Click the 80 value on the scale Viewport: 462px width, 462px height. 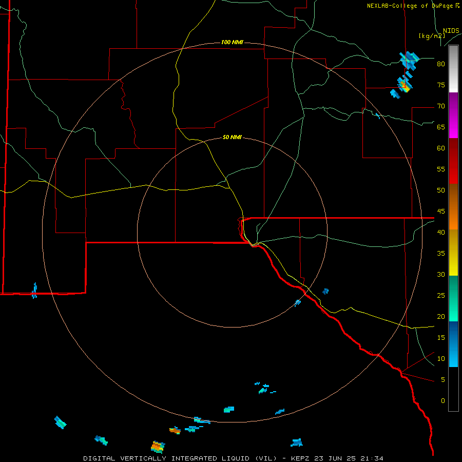click(441, 64)
